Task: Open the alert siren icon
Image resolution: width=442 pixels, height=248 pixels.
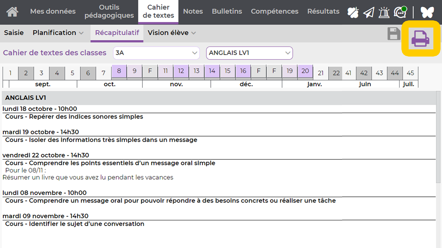Action: click(384, 12)
